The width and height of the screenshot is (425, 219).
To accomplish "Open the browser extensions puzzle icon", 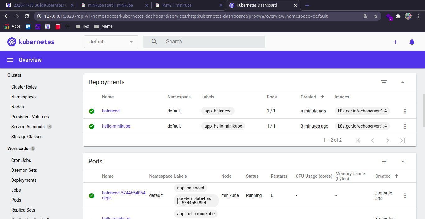I will click(x=398, y=16).
